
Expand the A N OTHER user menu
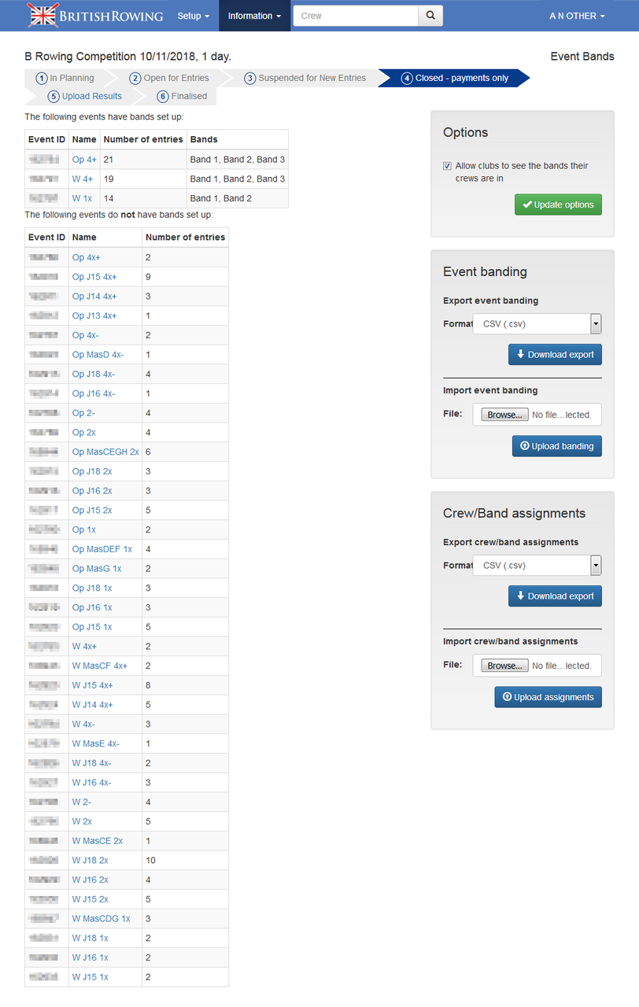click(577, 16)
